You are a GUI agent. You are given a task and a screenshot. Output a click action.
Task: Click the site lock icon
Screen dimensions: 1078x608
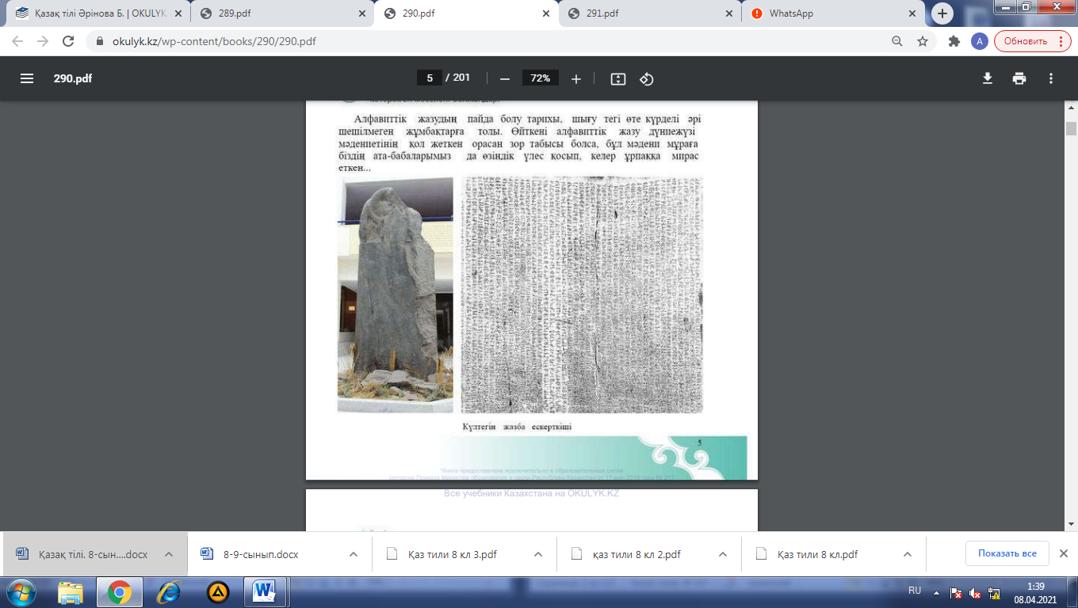click(100, 41)
